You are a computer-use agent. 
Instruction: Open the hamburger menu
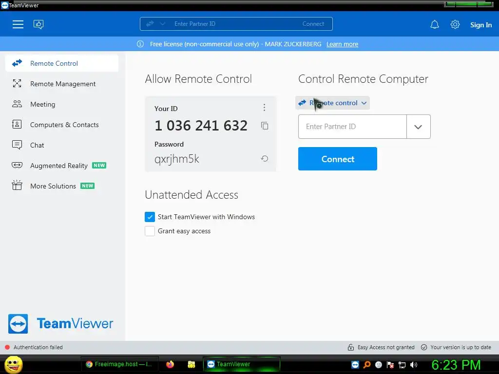(x=18, y=24)
